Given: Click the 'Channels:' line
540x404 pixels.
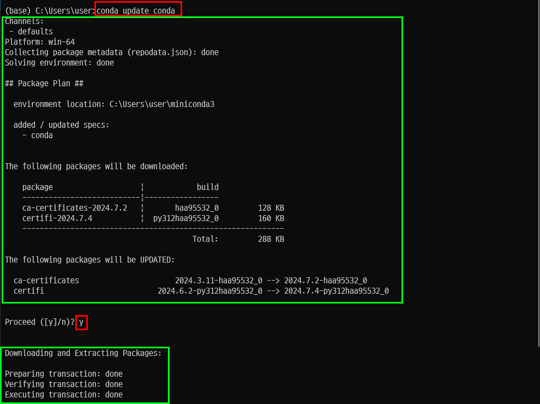Looking at the screenshot, I should [x=24, y=21].
